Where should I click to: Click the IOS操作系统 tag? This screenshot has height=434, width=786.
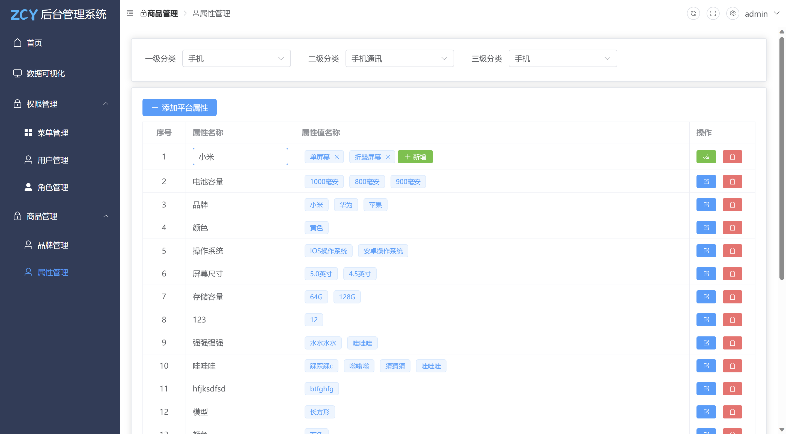click(x=328, y=251)
